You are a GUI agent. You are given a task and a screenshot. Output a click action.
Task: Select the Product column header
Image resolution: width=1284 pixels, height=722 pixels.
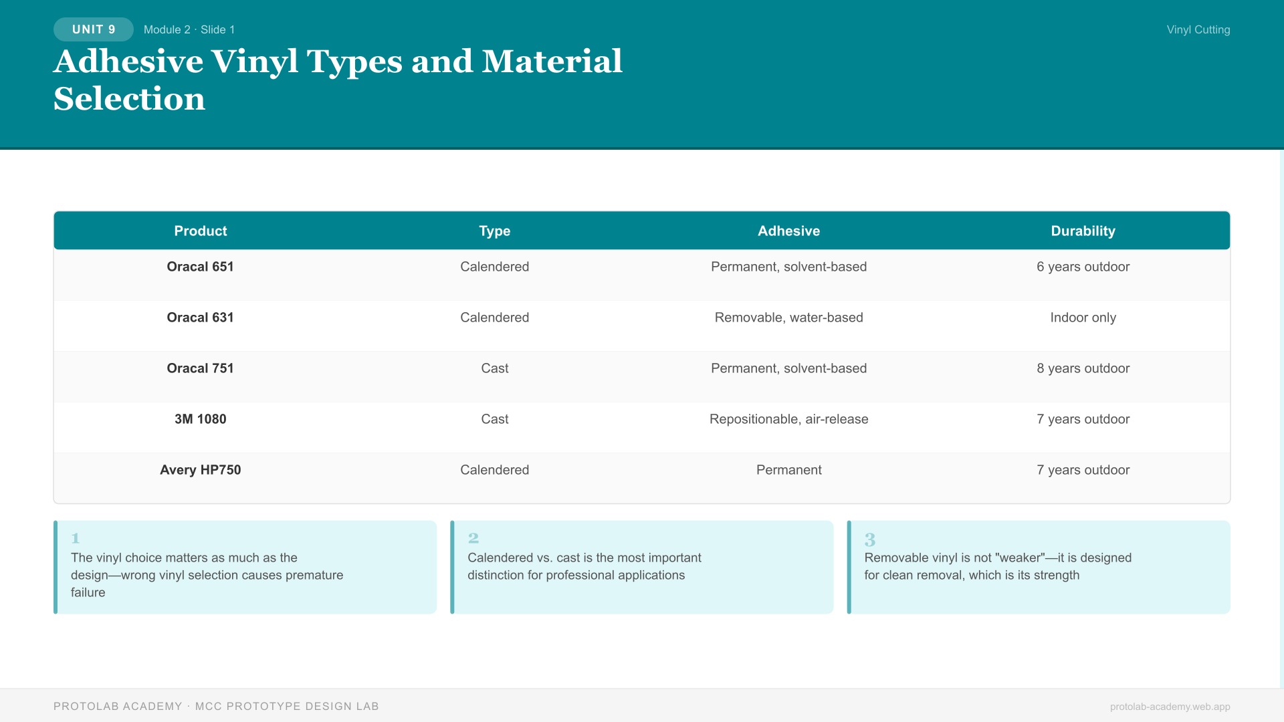(200, 231)
